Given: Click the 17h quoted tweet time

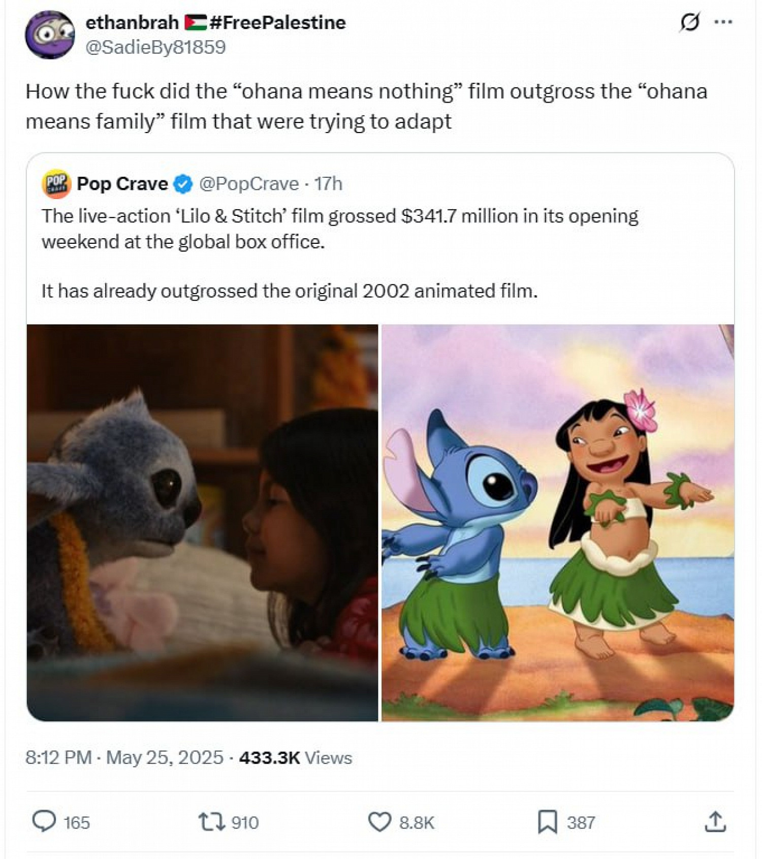Looking at the screenshot, I should 328,183.
